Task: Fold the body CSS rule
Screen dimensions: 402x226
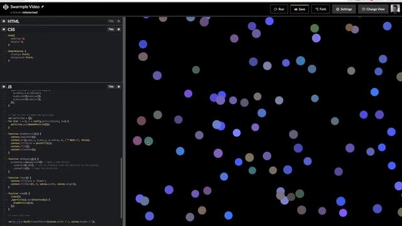Action: 7,35
